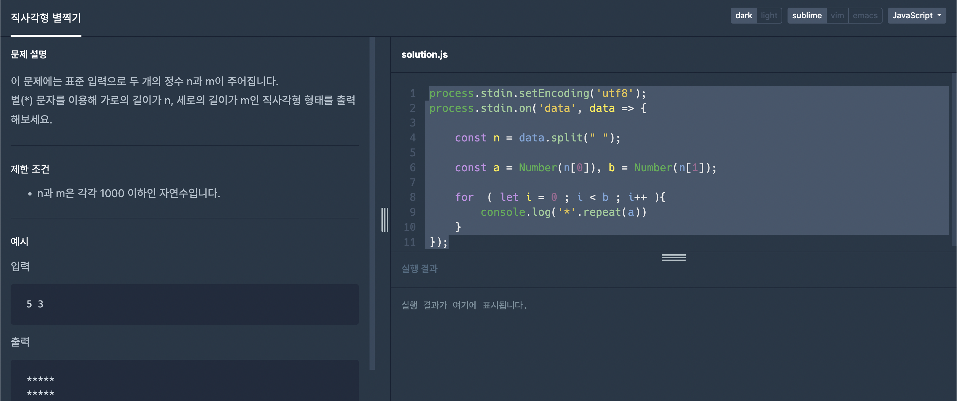
Task: Click the closing }); on line 11
Action: [438, 242]
